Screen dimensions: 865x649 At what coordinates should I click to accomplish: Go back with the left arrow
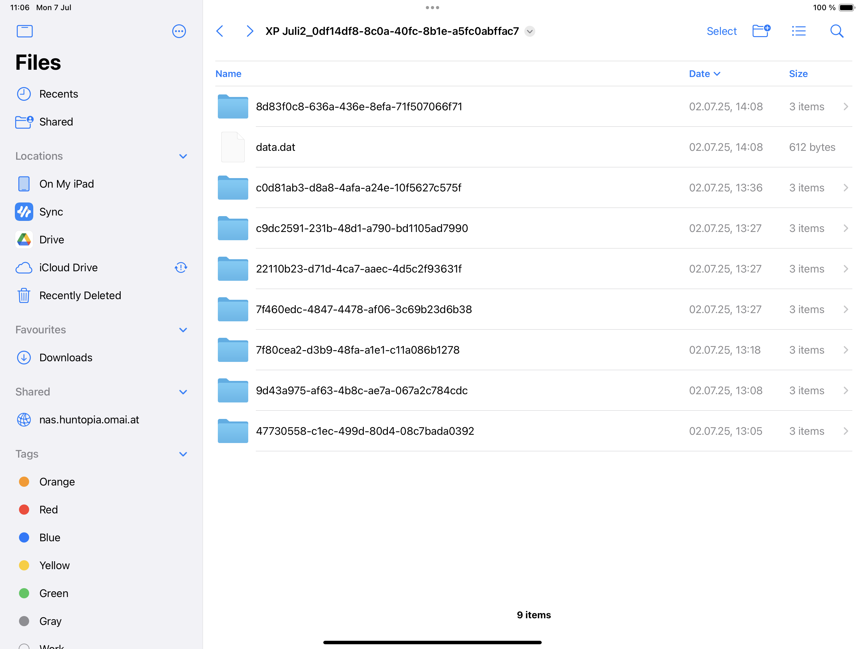pos(220,31)
